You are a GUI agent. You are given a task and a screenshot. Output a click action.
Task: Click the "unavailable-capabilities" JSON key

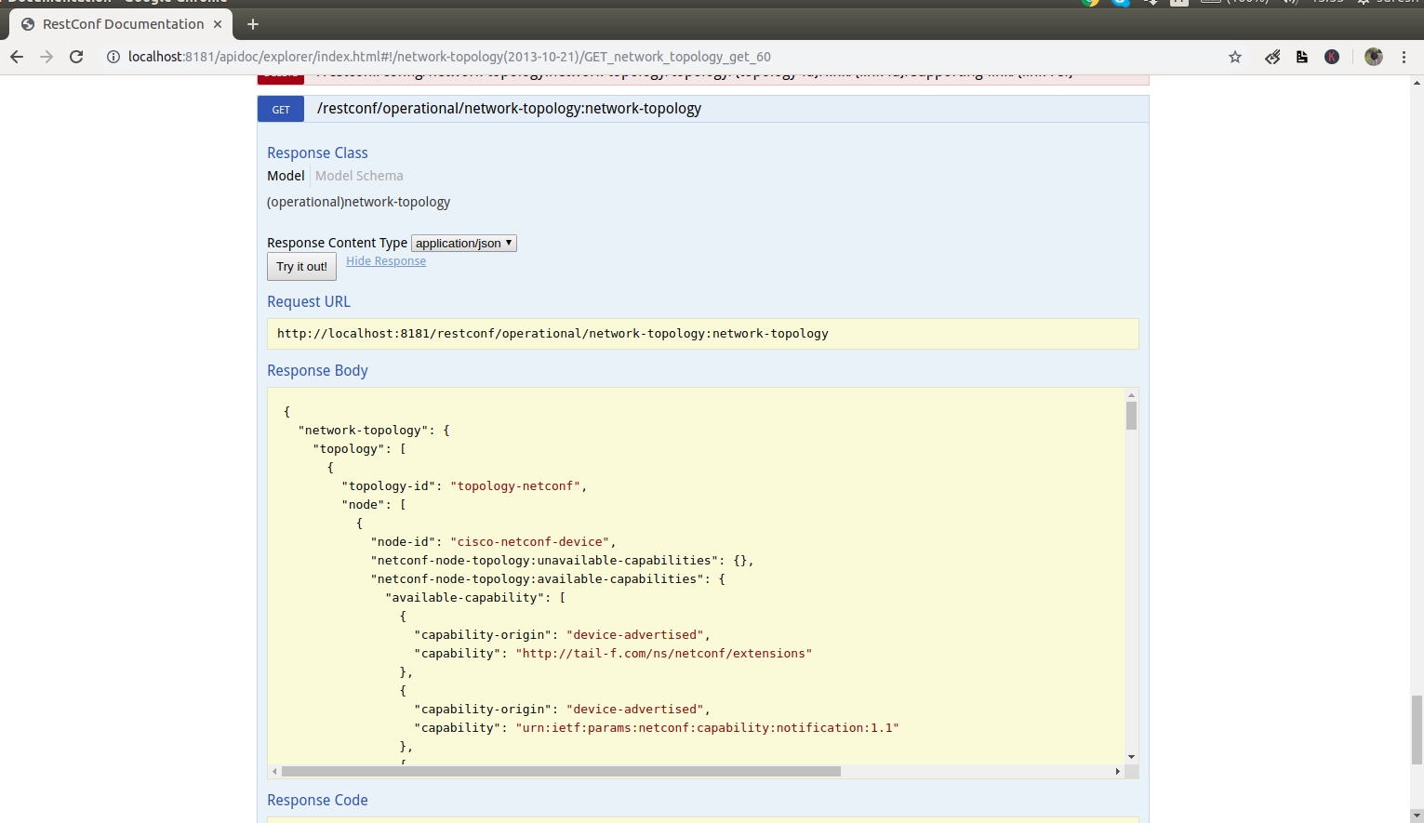tap(544, 561)
